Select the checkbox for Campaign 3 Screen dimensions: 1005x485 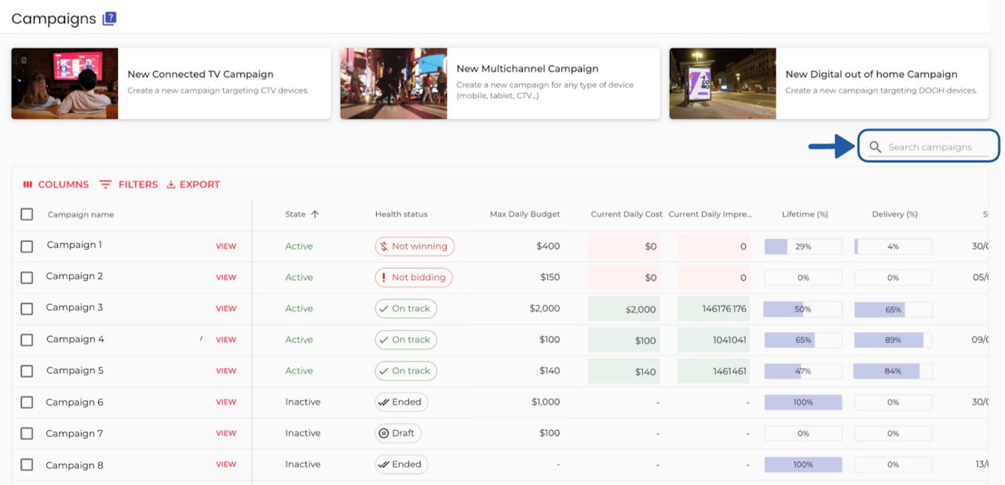[27, 308]
